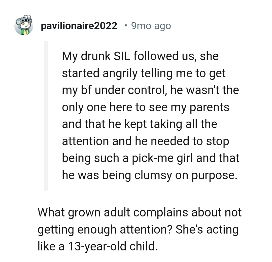Click the line "started angrily telling me to get"
This screenshot has height=262, width=272.
144,73
